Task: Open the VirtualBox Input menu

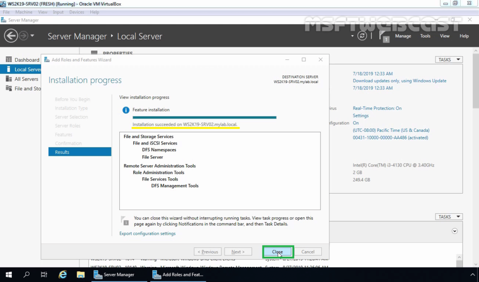Action: [x=58, y=12]
